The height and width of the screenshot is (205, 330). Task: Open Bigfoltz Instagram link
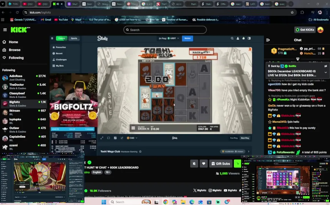215,190
